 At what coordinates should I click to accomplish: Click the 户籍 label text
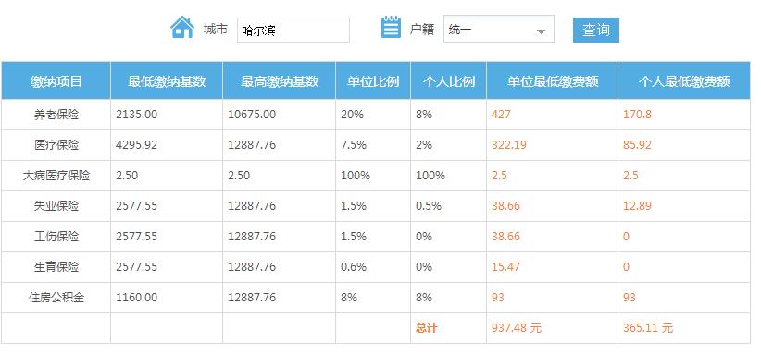pos(422,29)
